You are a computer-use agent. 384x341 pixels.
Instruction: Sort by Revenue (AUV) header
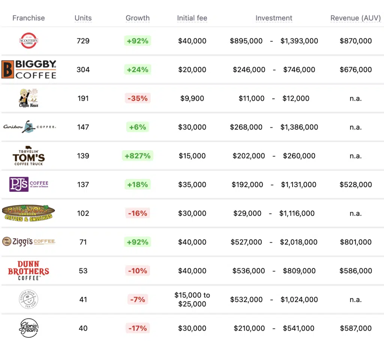click(x=355, y=18)
